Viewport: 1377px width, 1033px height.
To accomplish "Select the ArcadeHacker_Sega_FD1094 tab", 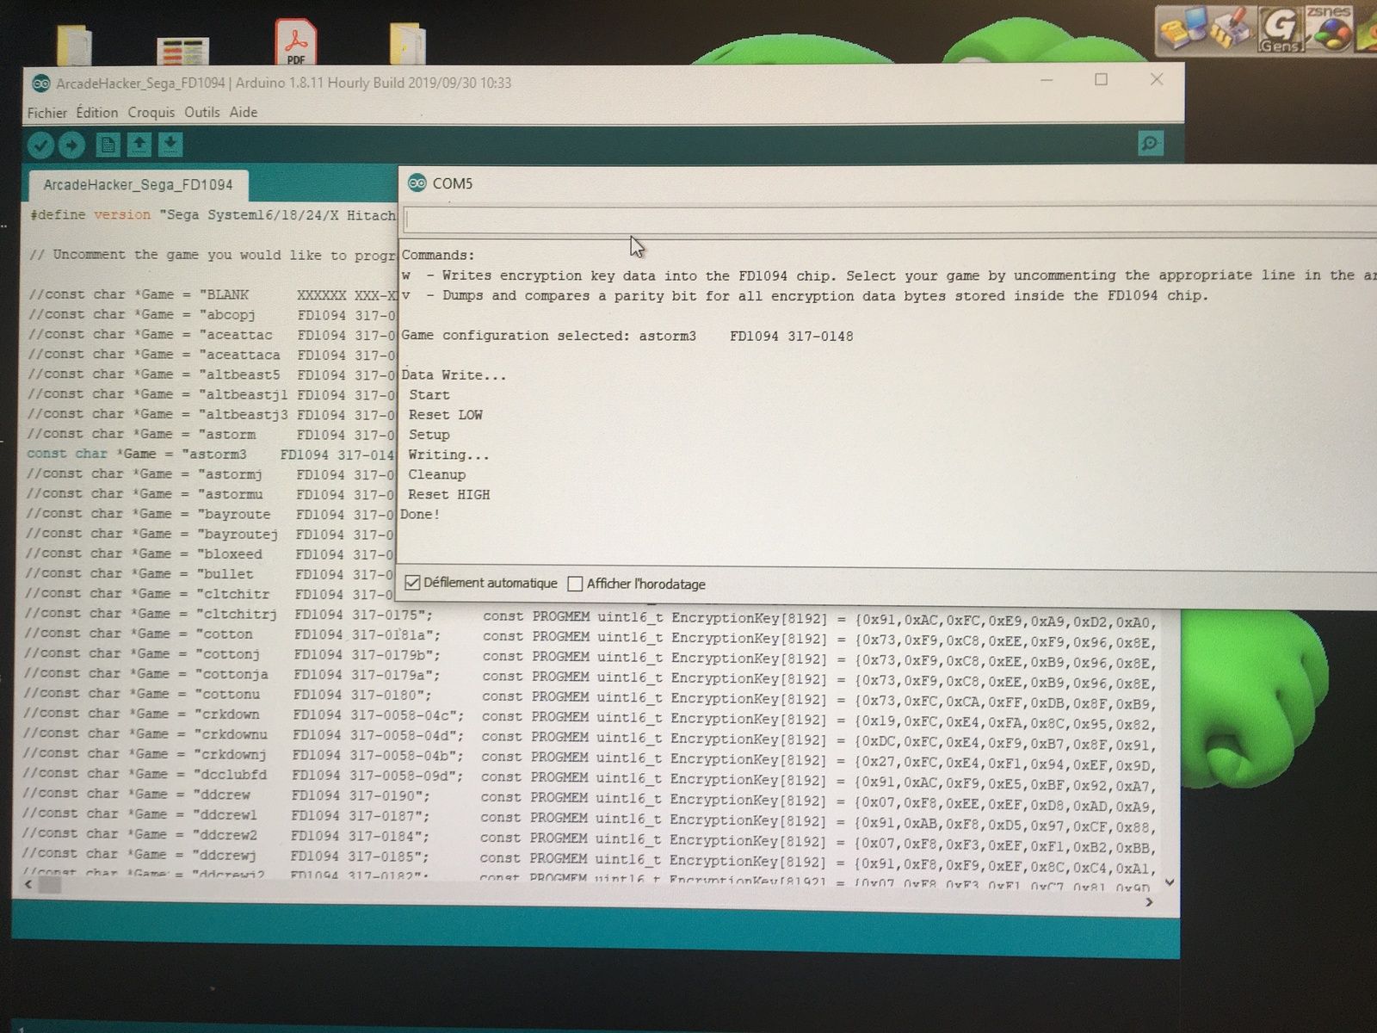I will click(138, 185).
